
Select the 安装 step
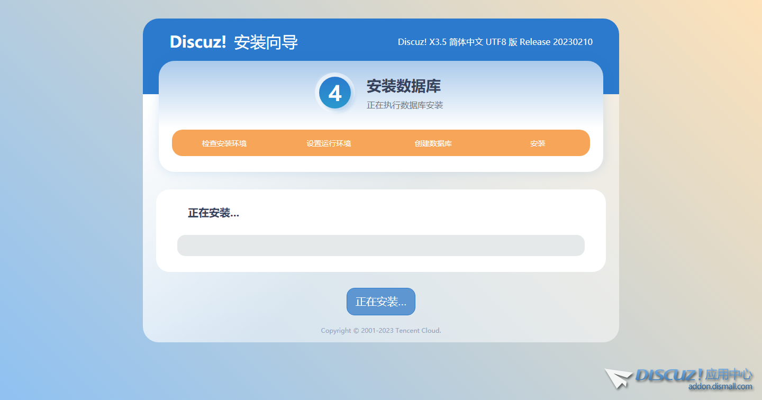538,143
